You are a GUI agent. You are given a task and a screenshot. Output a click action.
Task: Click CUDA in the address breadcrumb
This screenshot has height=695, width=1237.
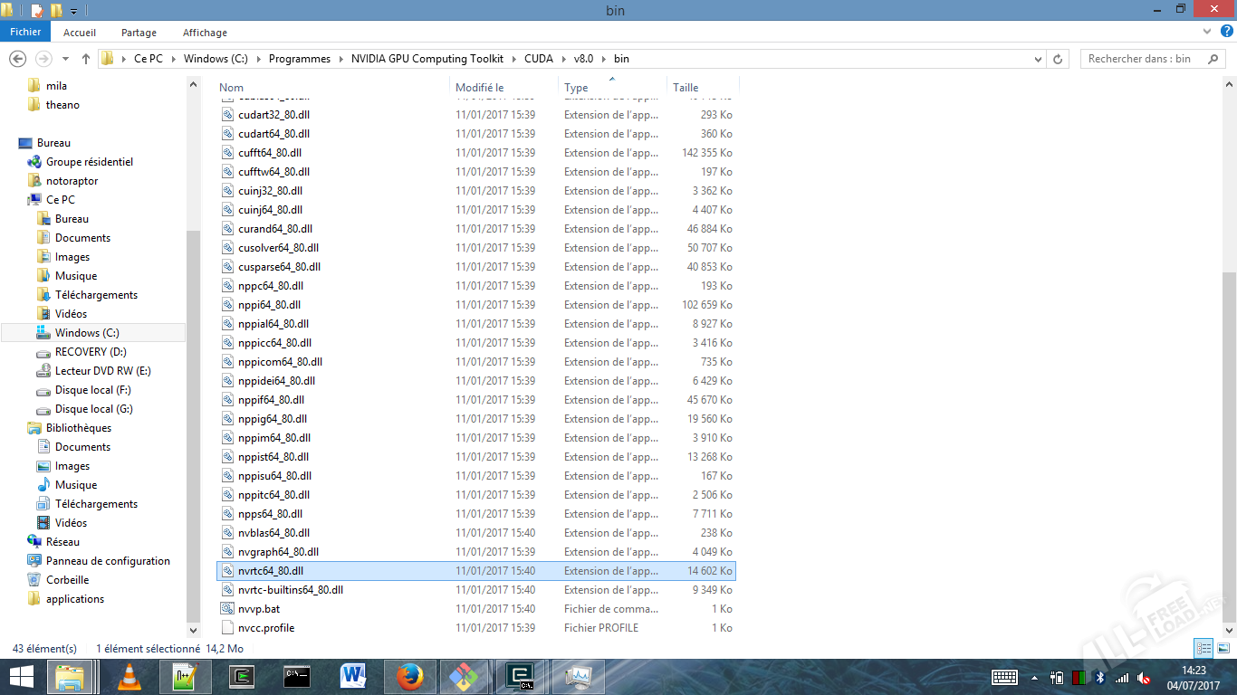tap(538, 59)
